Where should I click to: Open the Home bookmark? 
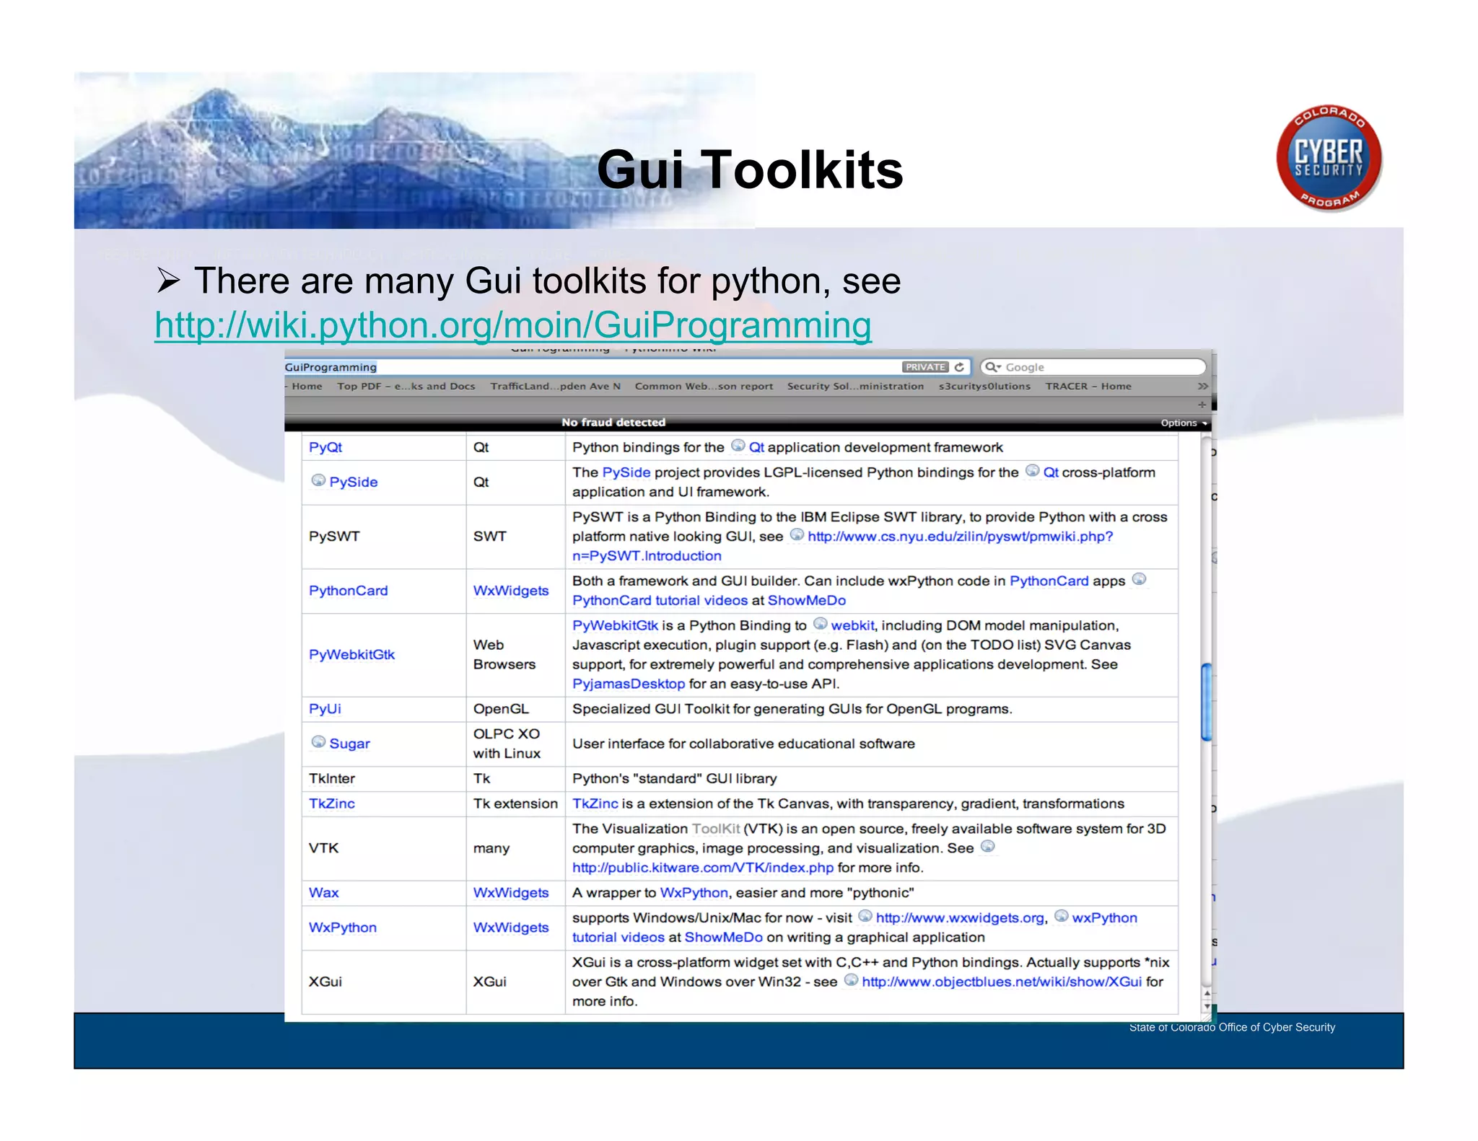pyautogui.click(x=307, y=387)
